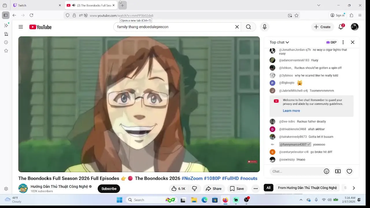This screenshot has width=370, height=208.
Task: Close the live chat panel
Action: tap(353, 42)
